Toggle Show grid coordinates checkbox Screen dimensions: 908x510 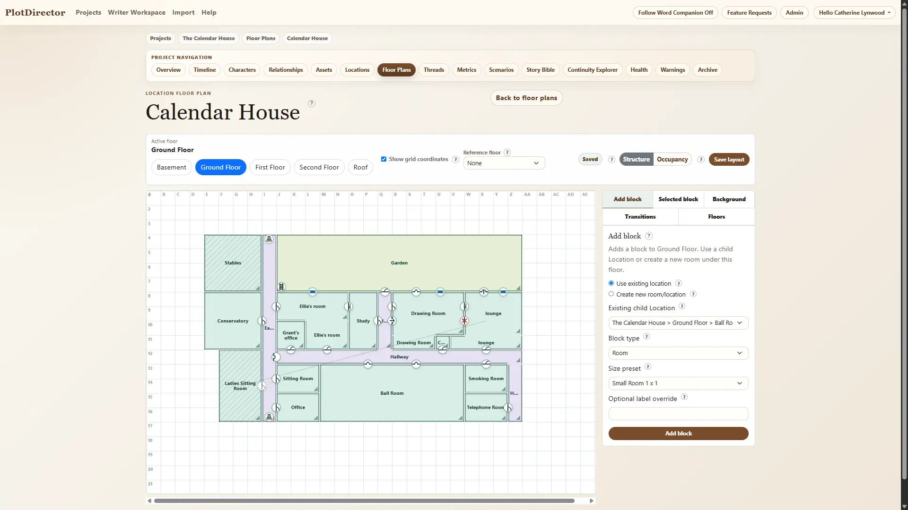pyautogui.click(x=384, y=159)
